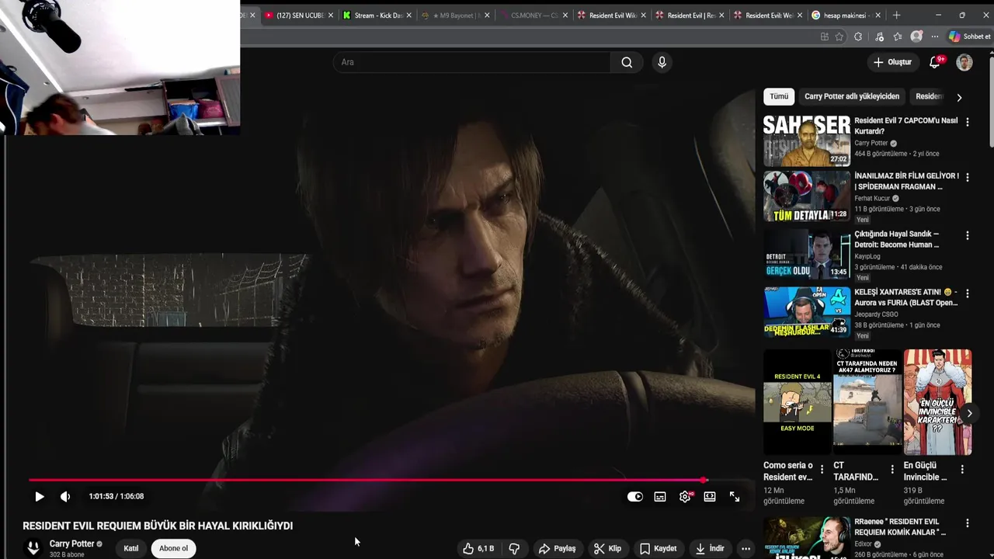Image resolution: width=994 pixels, height=559 pixels.
Task: Enter full screen mode
Action: pos(735,497)
